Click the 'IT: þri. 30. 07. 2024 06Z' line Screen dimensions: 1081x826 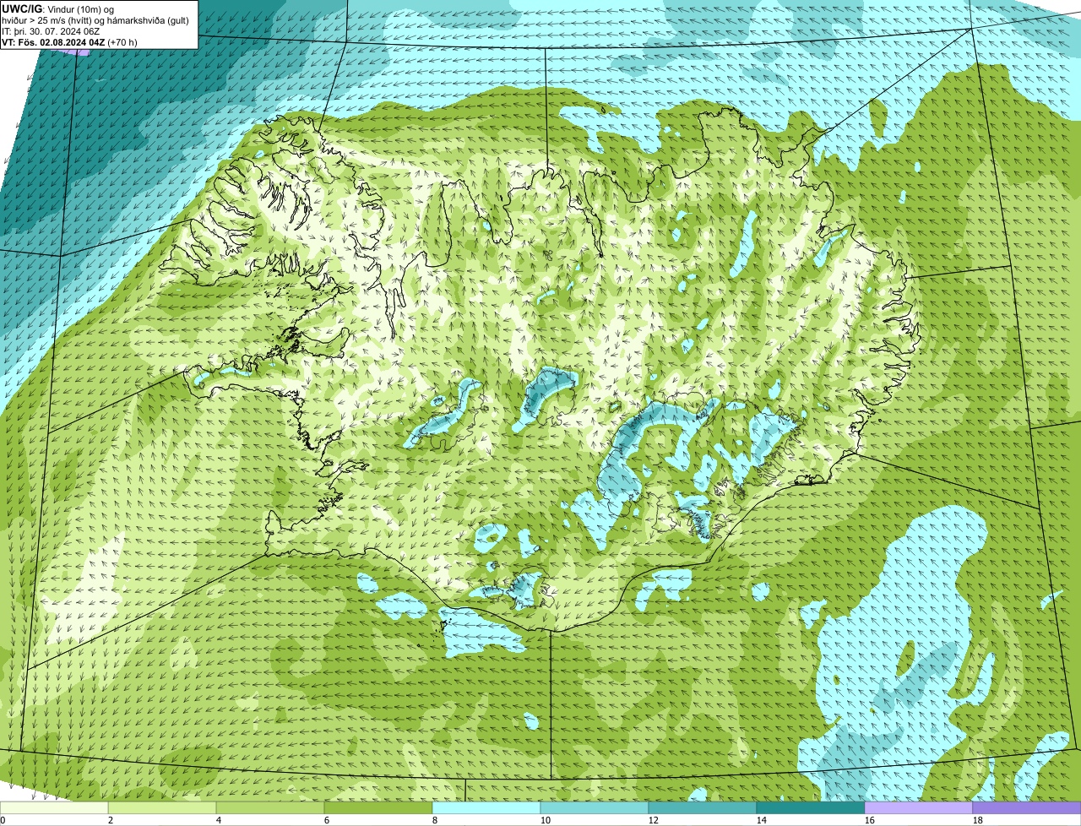[x=51, y=31]
